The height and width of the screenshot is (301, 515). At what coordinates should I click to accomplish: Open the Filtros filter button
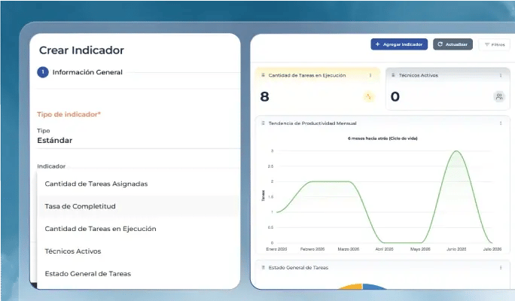[x=495, y=44]
